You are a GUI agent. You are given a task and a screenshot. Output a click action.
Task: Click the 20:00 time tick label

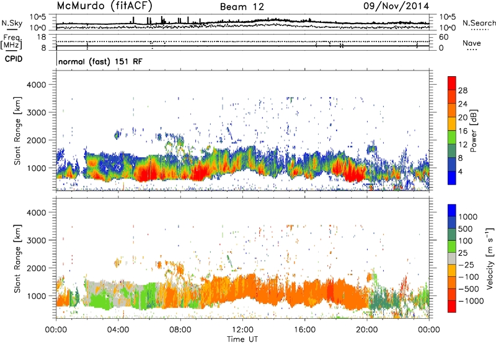[x=367, y=330]
